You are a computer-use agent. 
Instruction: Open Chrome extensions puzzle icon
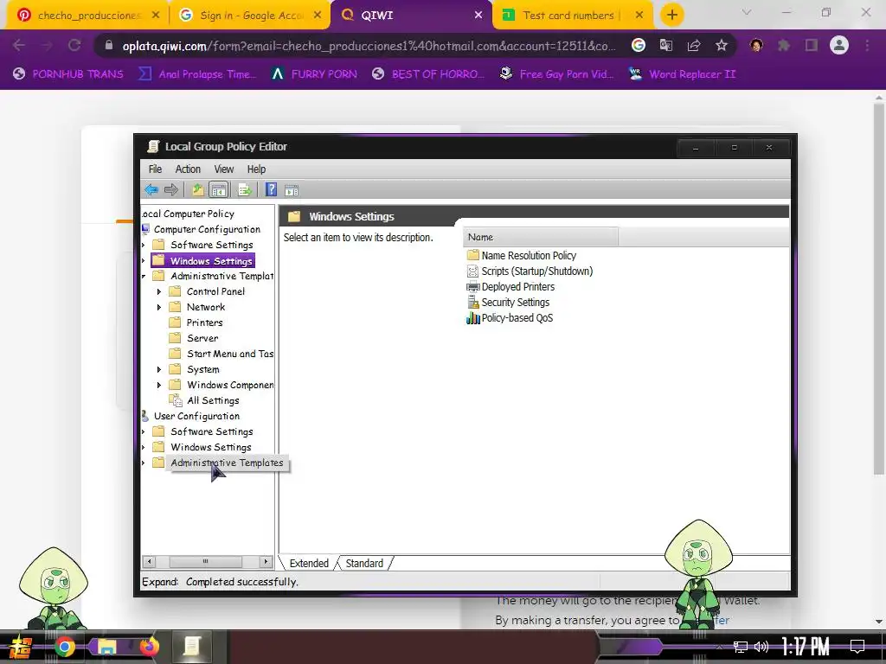click(784, 45)
